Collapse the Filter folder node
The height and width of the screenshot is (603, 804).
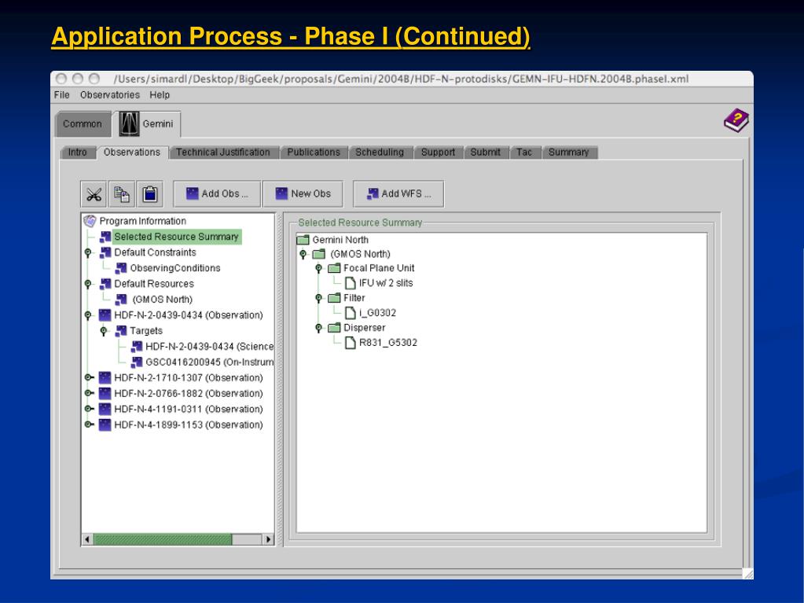tap(318, 298)
